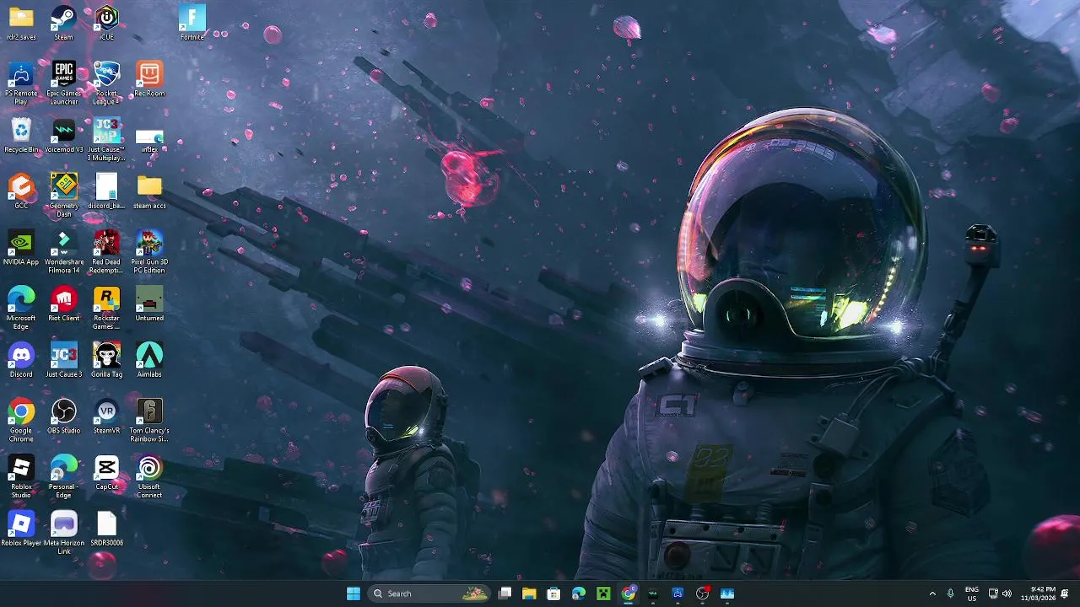The width and height of the screenshot is (1080, 607).
Task: Open the volume speaker tray icon
Action: pos(1007,594)
